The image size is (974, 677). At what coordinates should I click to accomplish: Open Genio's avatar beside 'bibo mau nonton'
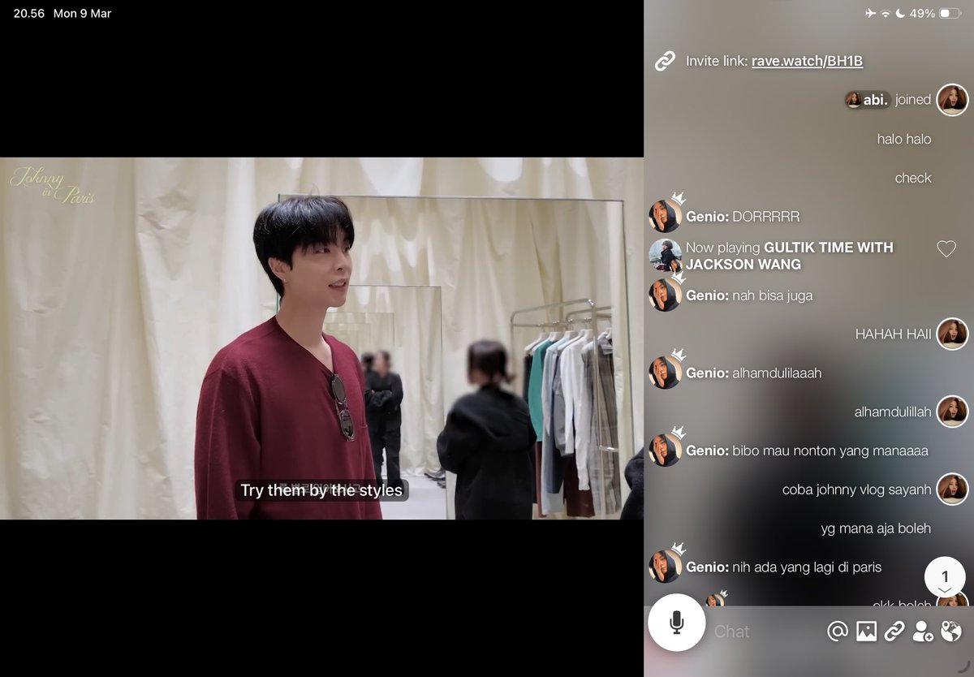point(665,451)
